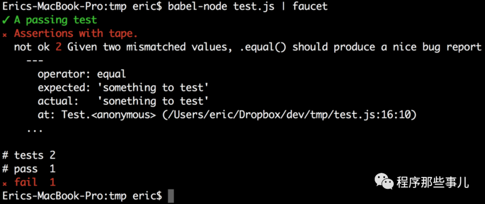Click the red number 2 after not ok
Viewport: 485px width, 204px height.
58,47
